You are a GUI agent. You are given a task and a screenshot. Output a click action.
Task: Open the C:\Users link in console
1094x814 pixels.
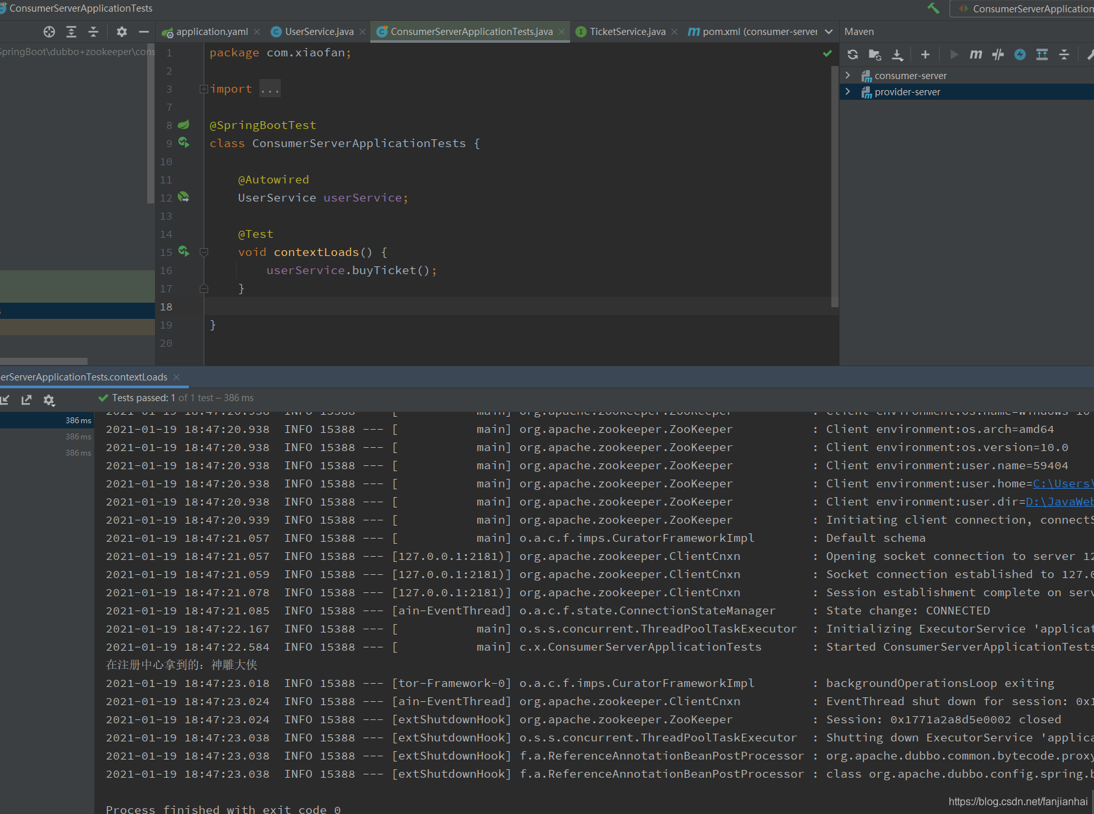click(1063, 483)
